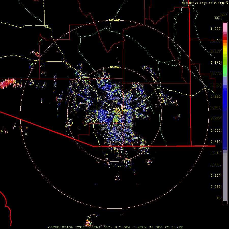Click the 100 NMI range ring label
Image resolution: width=229 pixels, height=229 pixels.
[114, 20]
